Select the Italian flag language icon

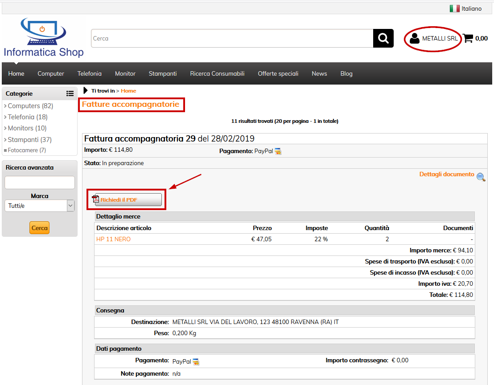click(x=454, y=8)
